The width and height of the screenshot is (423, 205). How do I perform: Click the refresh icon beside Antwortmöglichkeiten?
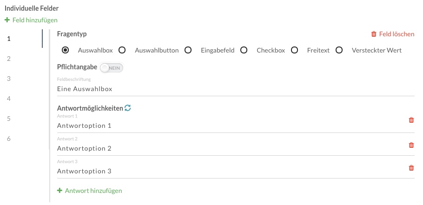point(128,108)
